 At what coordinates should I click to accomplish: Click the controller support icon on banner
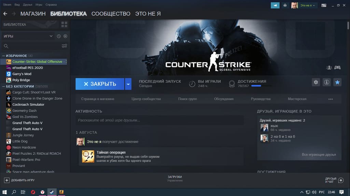[x=337, y=67]
